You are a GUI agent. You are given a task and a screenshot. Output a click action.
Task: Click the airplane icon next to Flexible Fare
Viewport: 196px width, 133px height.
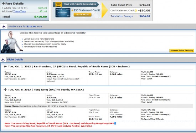click(4, 26)
